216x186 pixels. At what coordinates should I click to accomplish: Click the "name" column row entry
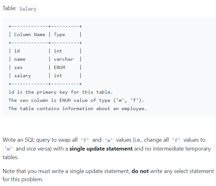(x=20, y=59)
